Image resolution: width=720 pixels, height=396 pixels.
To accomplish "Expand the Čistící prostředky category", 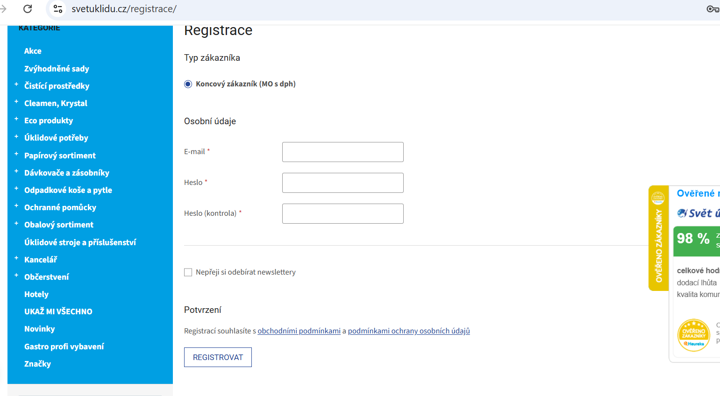I will 16,85.
